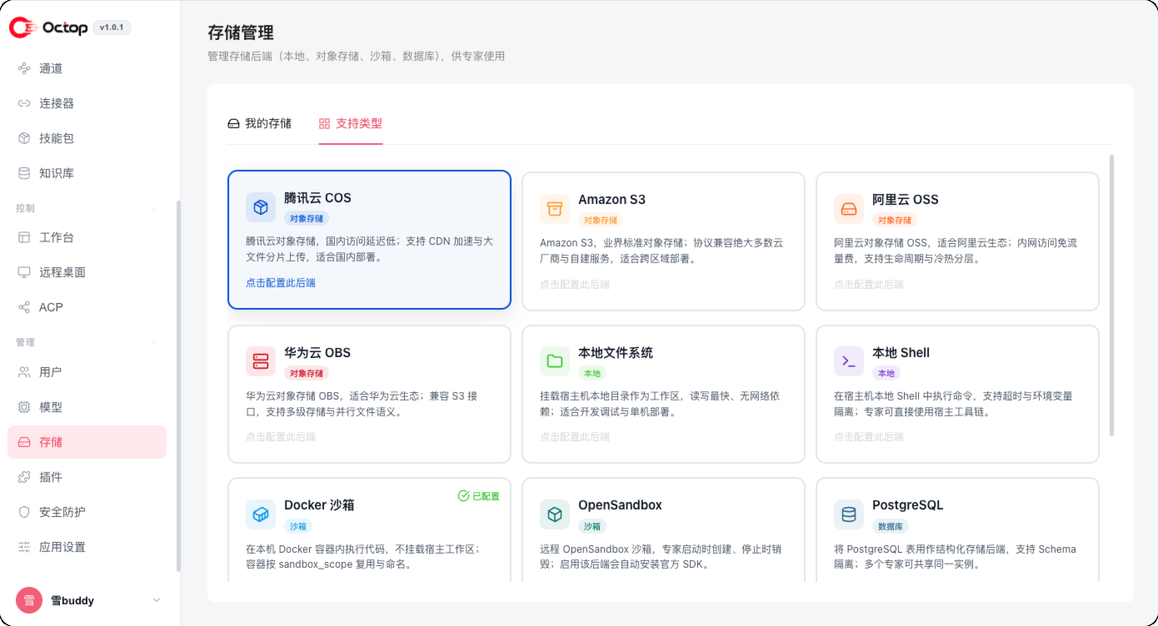Click the 腾讯云 COS cube icon

click(x=261, y=207)
